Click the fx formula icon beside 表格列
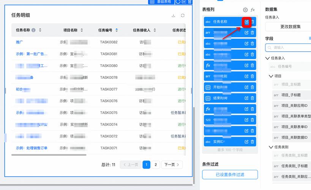This screenshot has height=190, width=311. coord(253,10)
